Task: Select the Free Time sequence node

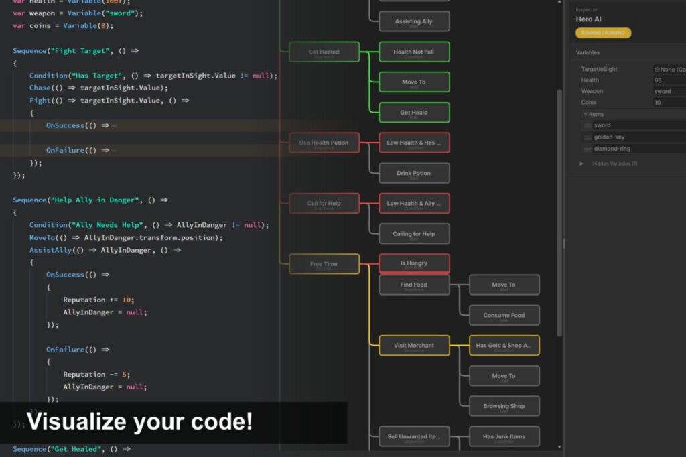Action: pos(324,263)
